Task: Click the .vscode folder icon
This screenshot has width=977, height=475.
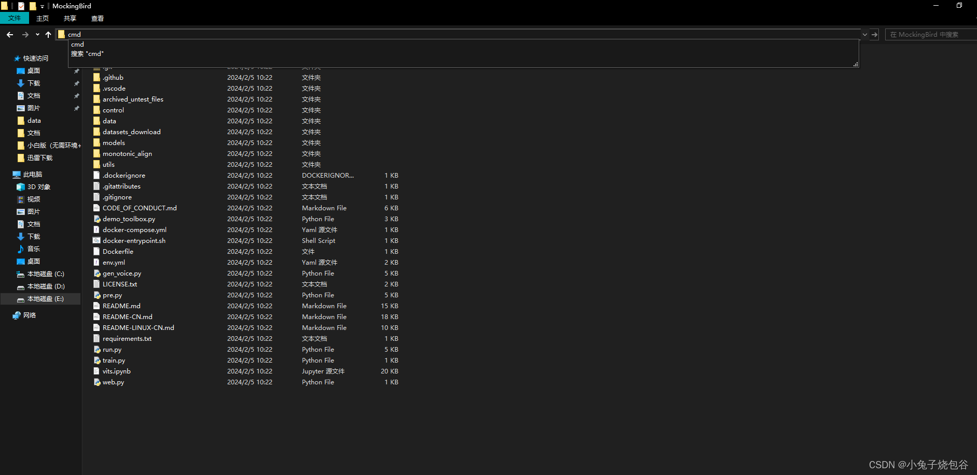Action: [97, 88]
